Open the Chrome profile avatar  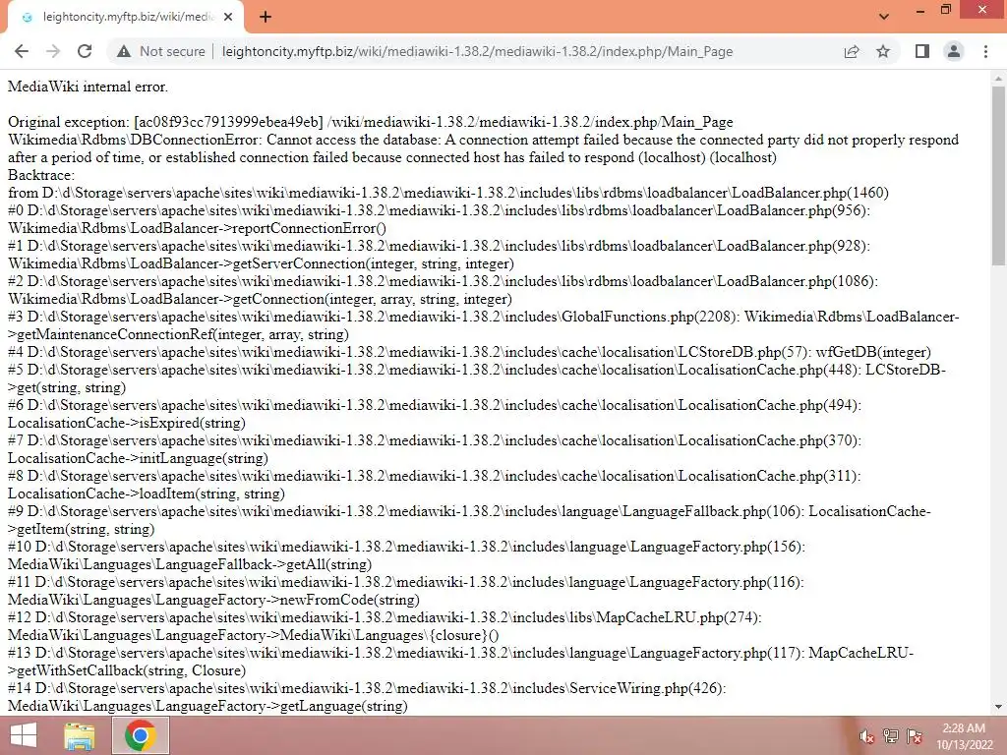[x=954, y=51]
